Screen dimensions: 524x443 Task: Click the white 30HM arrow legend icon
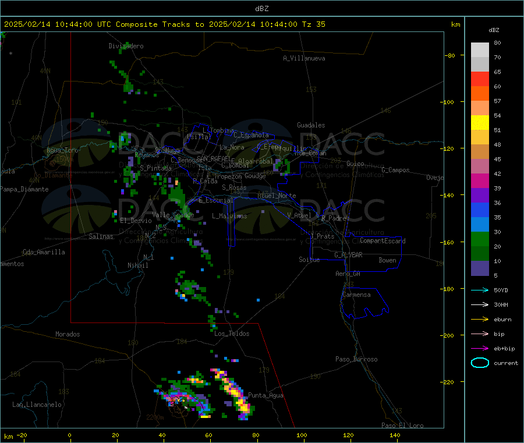click(x=480, y=304)
